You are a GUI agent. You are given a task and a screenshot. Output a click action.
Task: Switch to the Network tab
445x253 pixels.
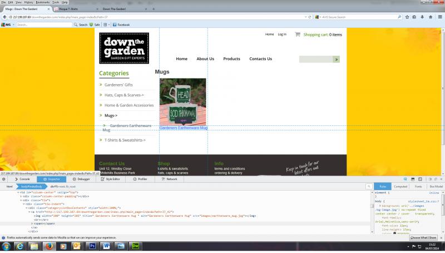point(170,179)
